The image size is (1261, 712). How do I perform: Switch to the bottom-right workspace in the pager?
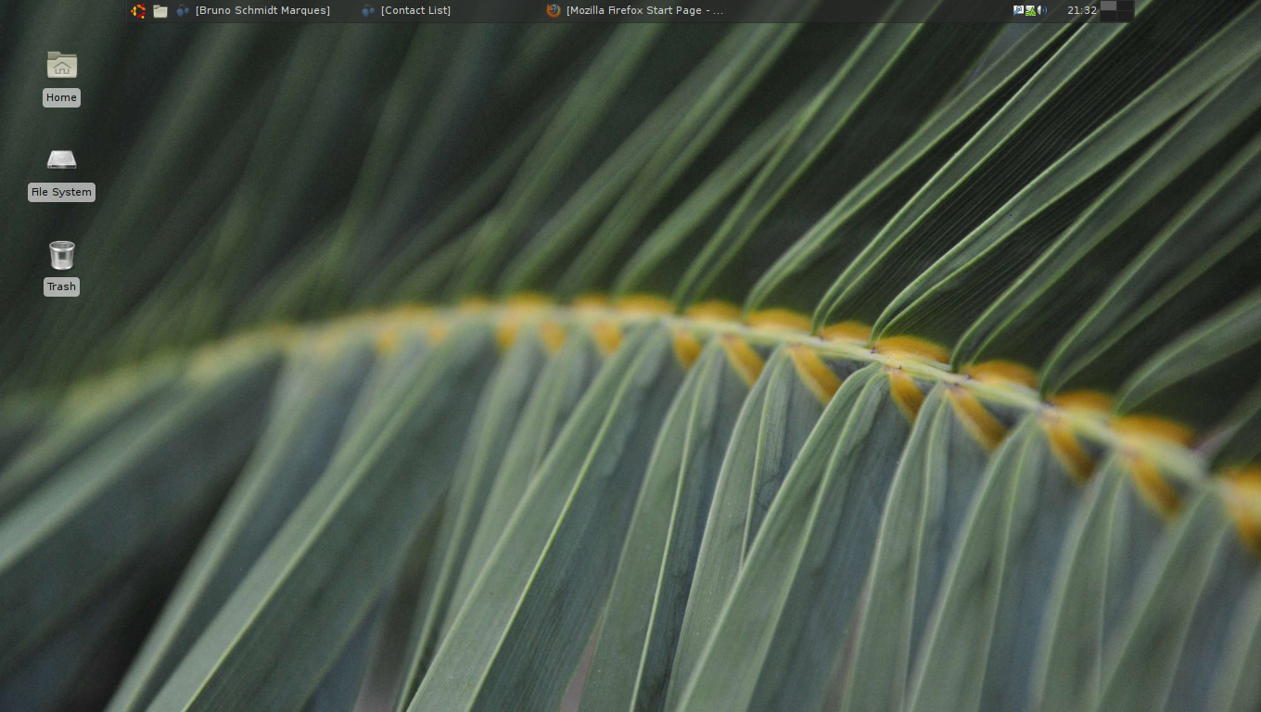[x=1125, y=16]
